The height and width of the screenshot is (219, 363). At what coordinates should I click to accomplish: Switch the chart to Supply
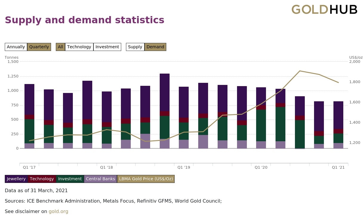pos(135,47)
